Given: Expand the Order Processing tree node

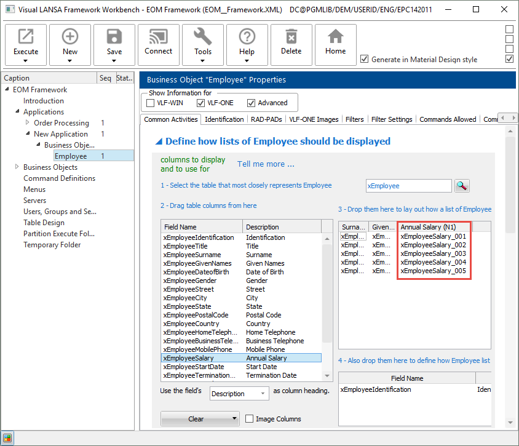Looking at the screenshot, I should coord(28,123).
